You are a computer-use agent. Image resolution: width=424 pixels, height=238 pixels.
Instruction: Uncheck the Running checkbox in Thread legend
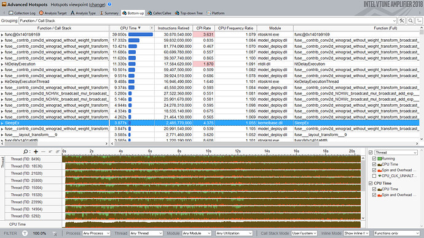click(374, 159)
